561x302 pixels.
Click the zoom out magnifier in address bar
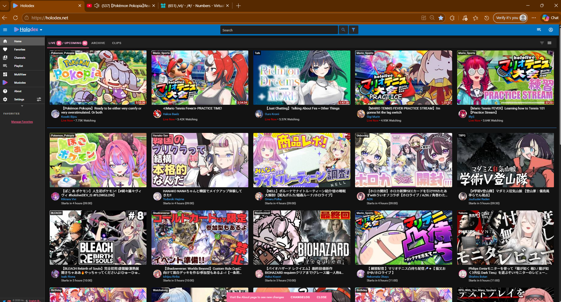(432, 18)
